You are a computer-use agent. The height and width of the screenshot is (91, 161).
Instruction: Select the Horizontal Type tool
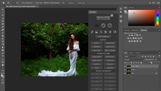tap(3, 56)
